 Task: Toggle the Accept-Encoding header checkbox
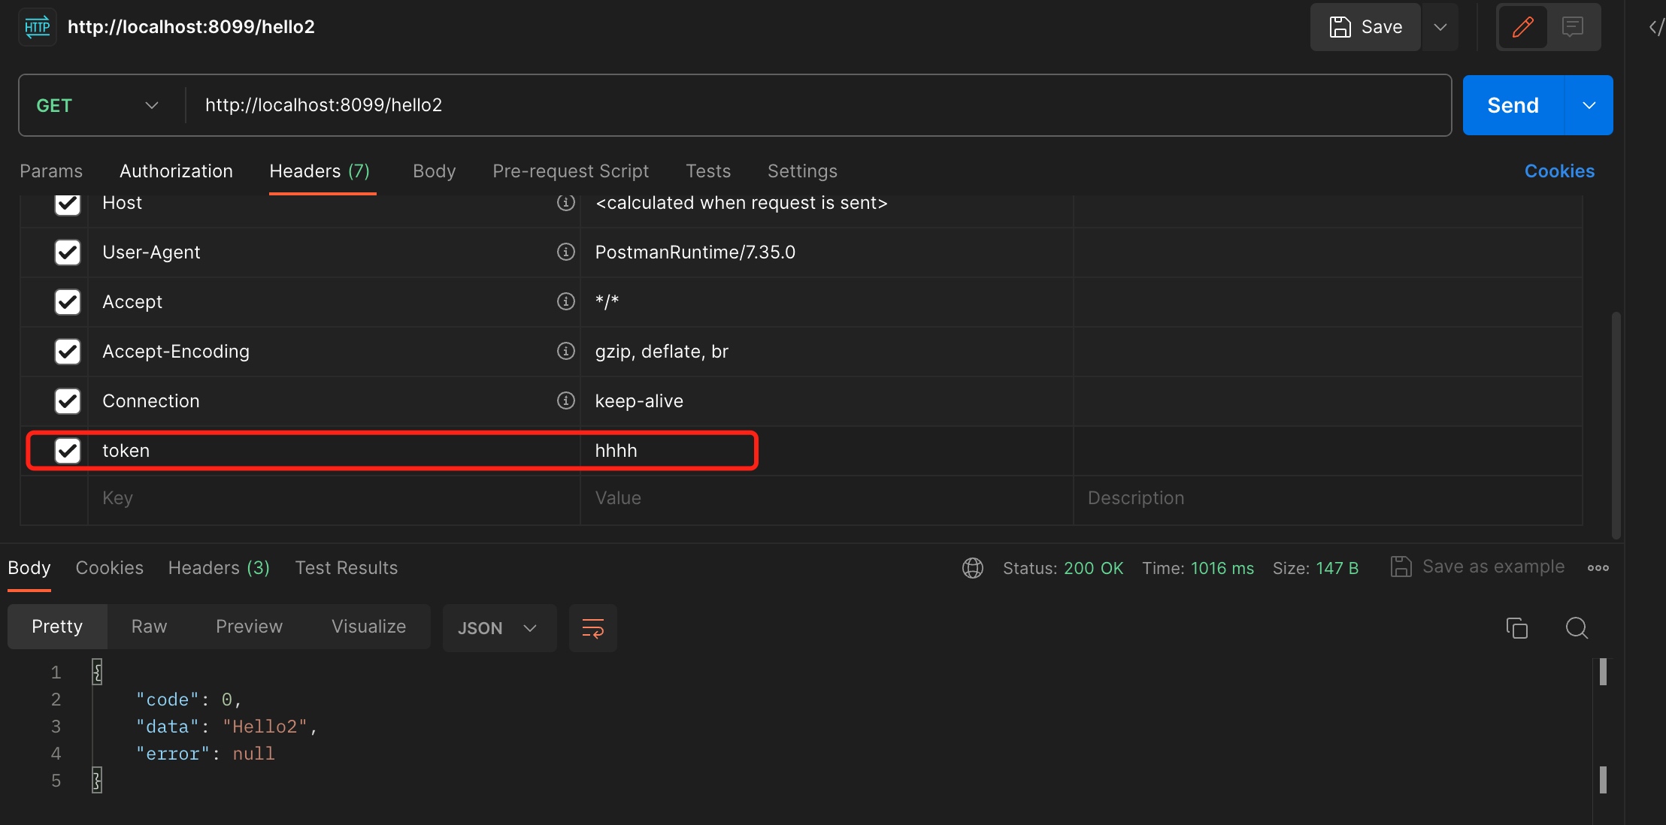(68, 352)
